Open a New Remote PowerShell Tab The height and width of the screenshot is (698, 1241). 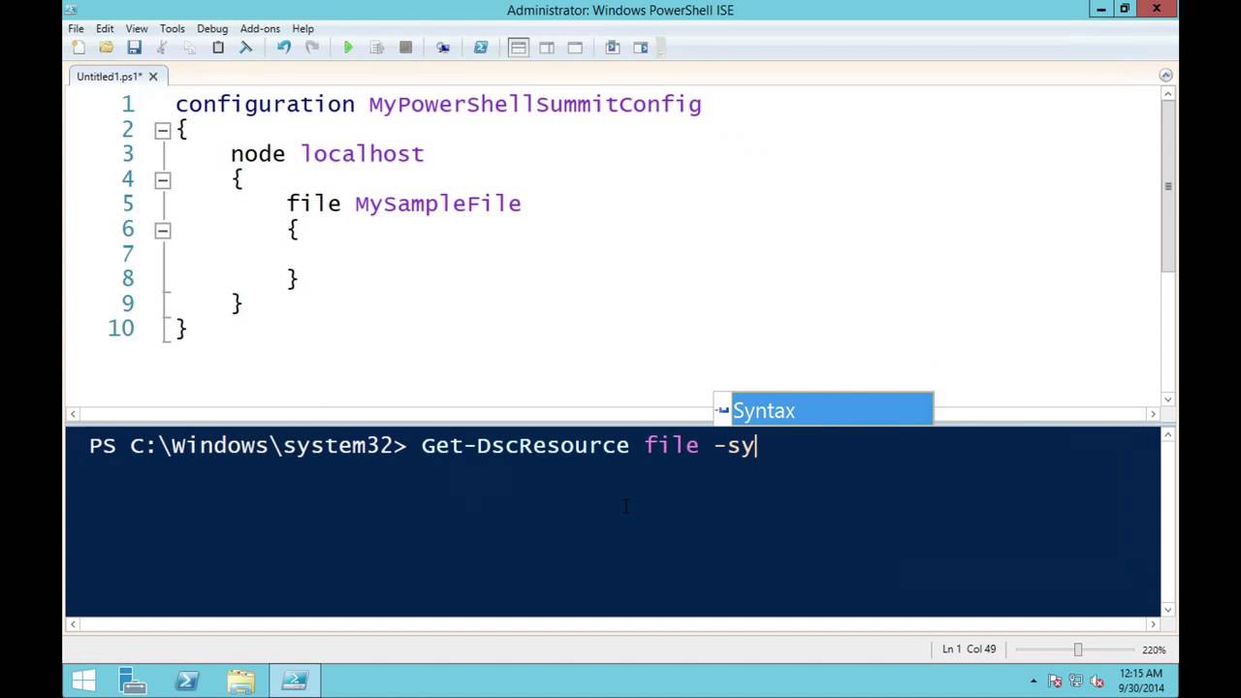(443, 48)
